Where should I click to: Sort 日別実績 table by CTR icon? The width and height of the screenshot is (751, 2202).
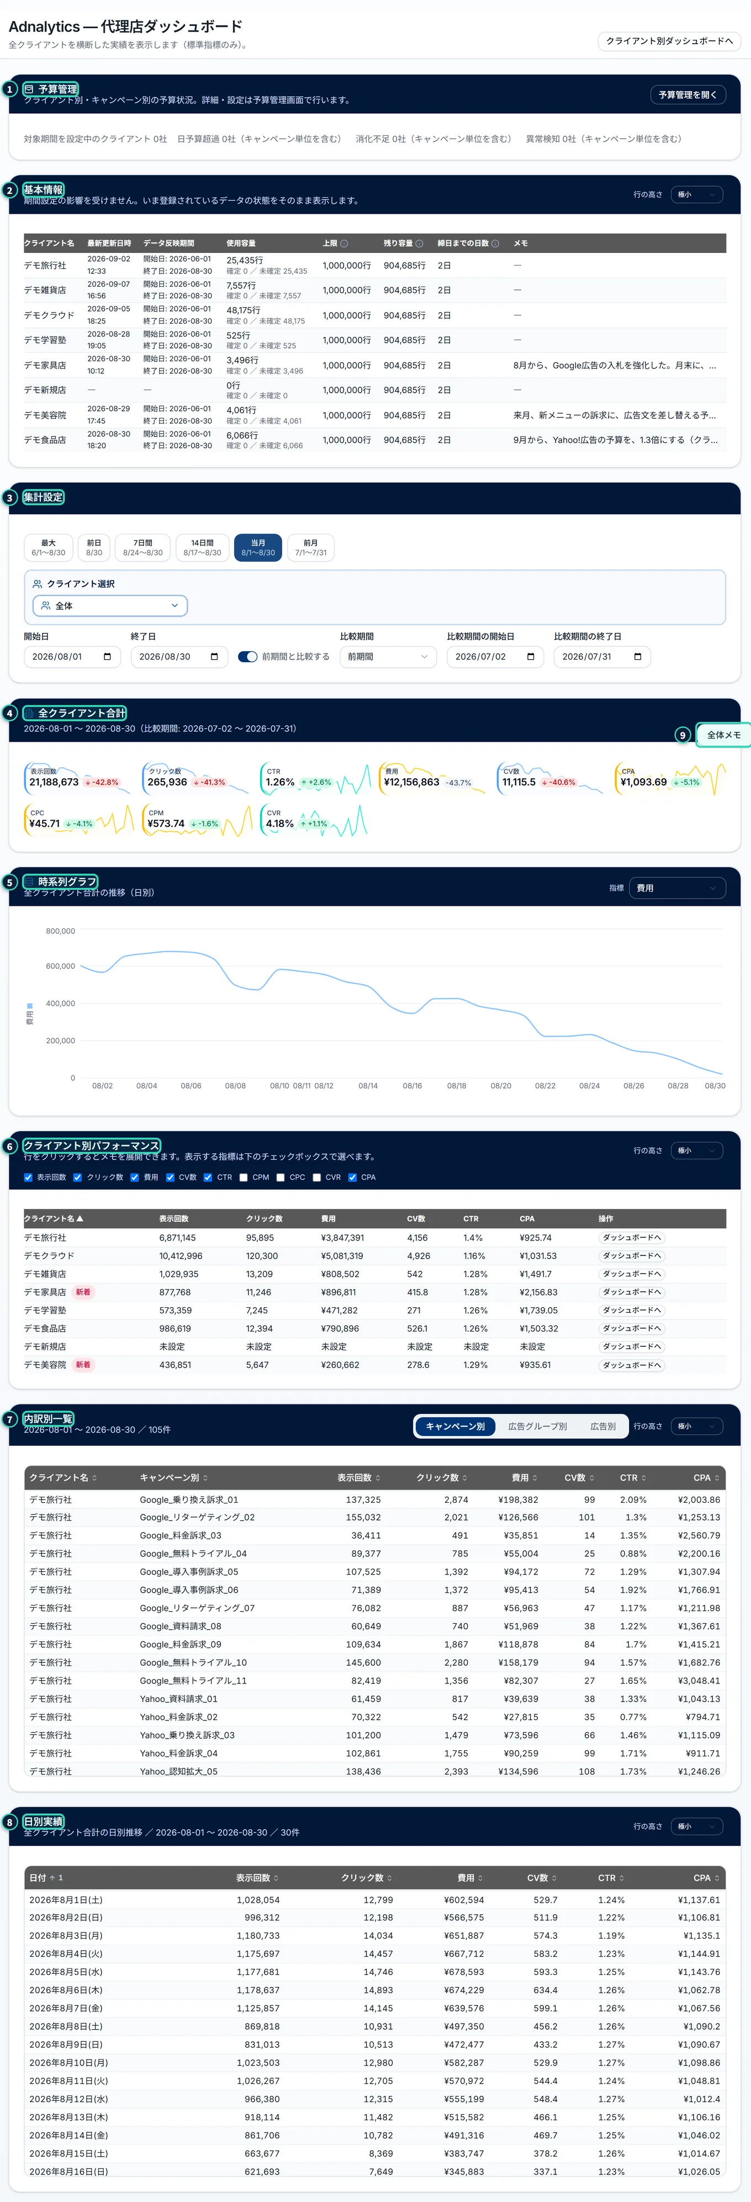[621, 1878]
